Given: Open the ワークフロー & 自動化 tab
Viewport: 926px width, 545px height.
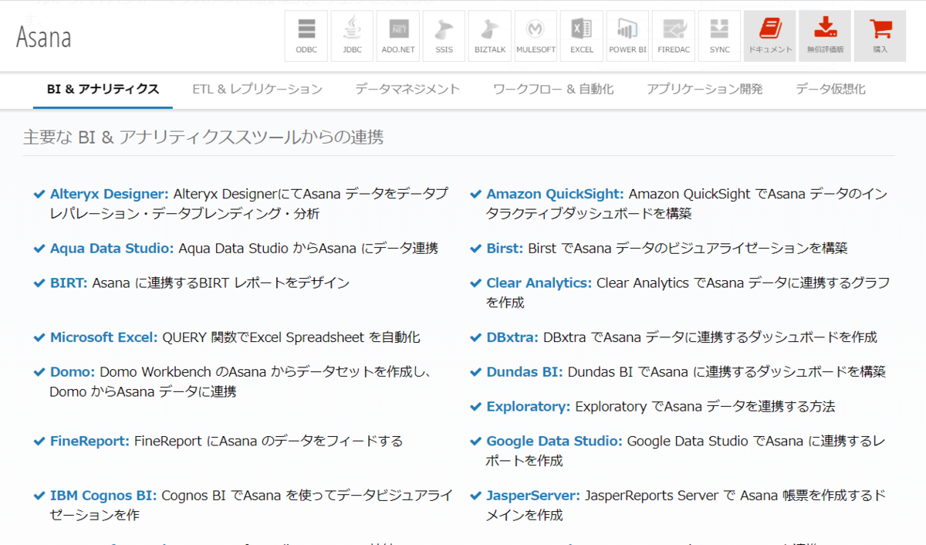Looking at the screenshot, I should click(553, 90).
